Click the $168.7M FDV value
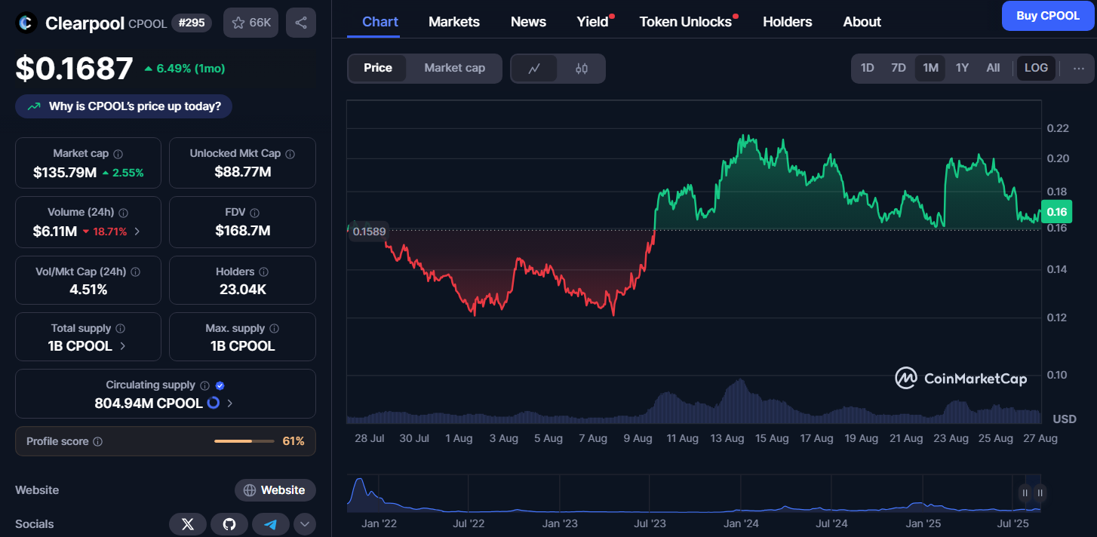 [243, 231]
